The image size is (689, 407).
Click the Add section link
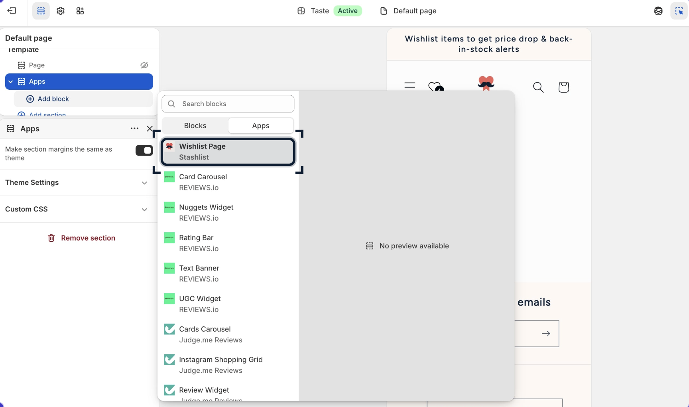[42, 115]
